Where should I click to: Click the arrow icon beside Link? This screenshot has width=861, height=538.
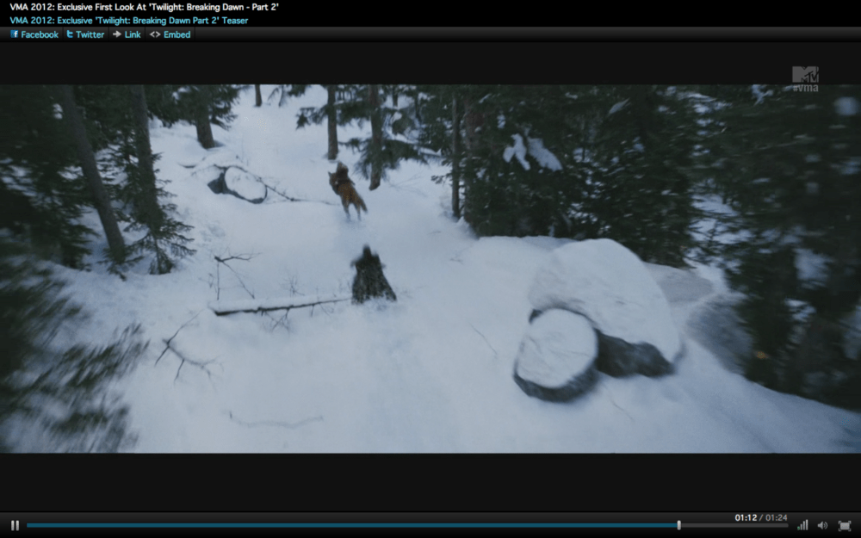point(117,34)
